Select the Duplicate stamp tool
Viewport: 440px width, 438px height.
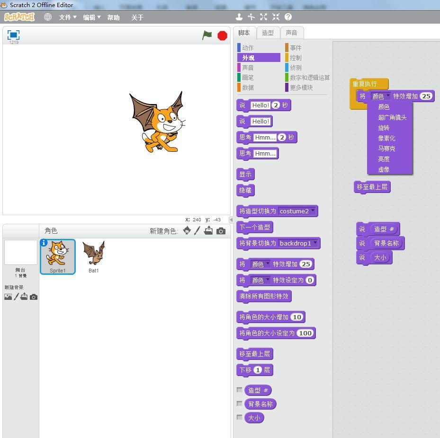click(x=239, y=17)
